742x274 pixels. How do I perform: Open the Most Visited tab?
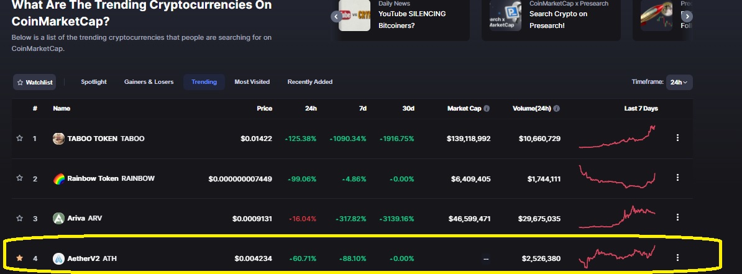(x=252, y=82)
